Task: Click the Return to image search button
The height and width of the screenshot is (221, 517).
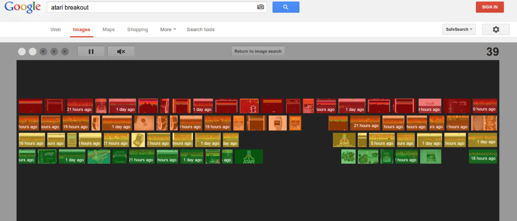Action: [x=258, y=51]
